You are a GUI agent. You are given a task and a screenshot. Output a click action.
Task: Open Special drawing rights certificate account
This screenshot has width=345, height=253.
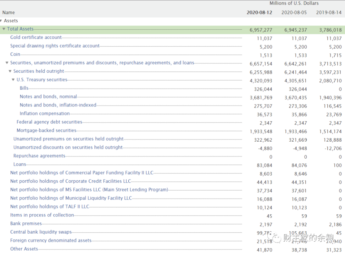55,46
